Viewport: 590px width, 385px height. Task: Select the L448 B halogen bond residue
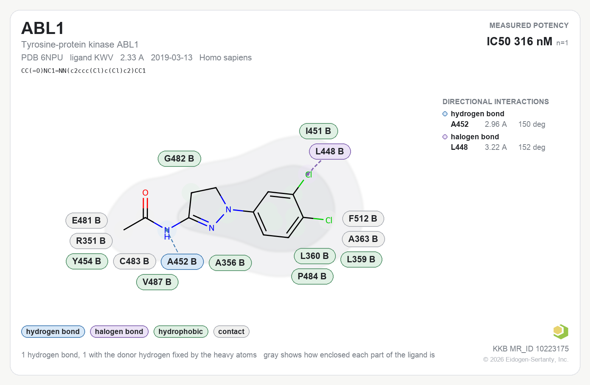point(330,151)
